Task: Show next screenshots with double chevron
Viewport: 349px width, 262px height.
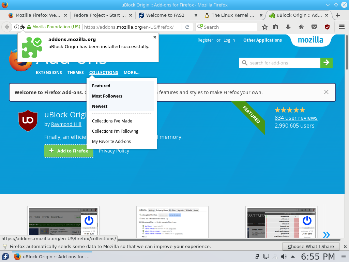Action: pyautogui.click(x=327, y=234)
